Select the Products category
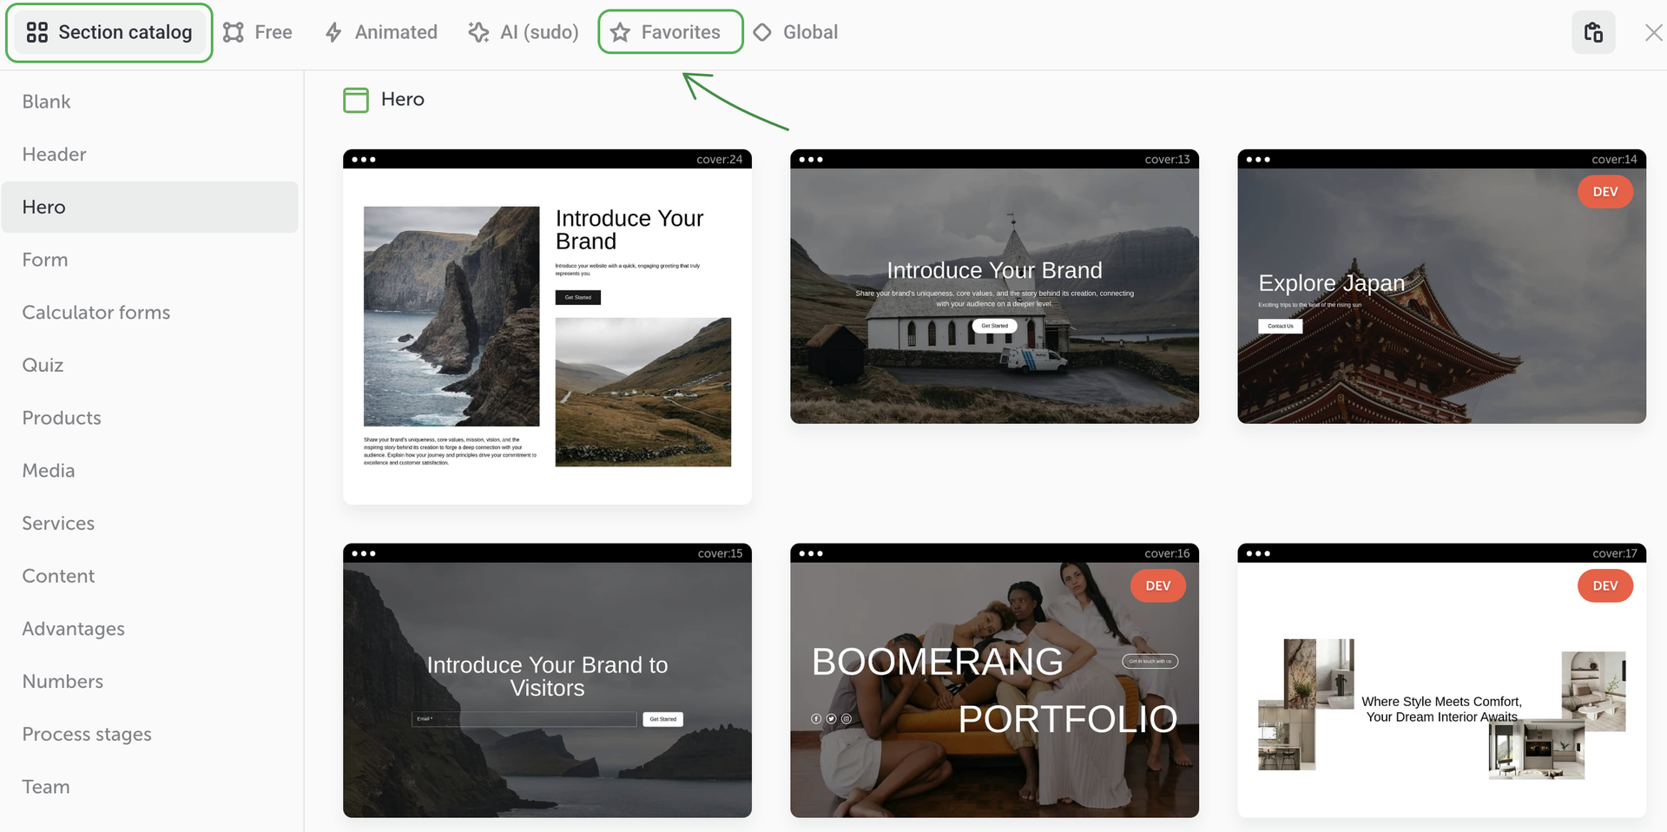Image resolution: width=1667 pixels, height=832 pixels. 62,418
